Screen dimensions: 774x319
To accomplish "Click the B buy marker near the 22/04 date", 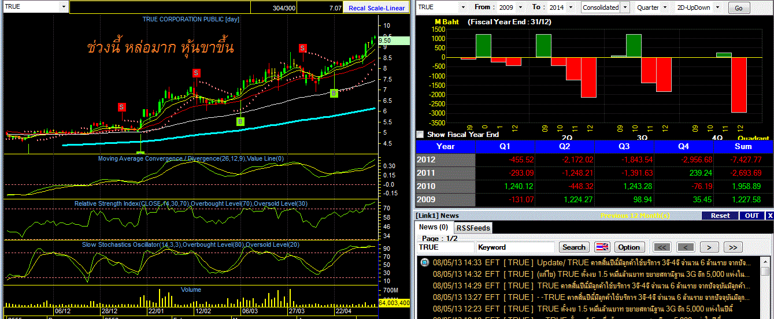I will pos(334,93).
